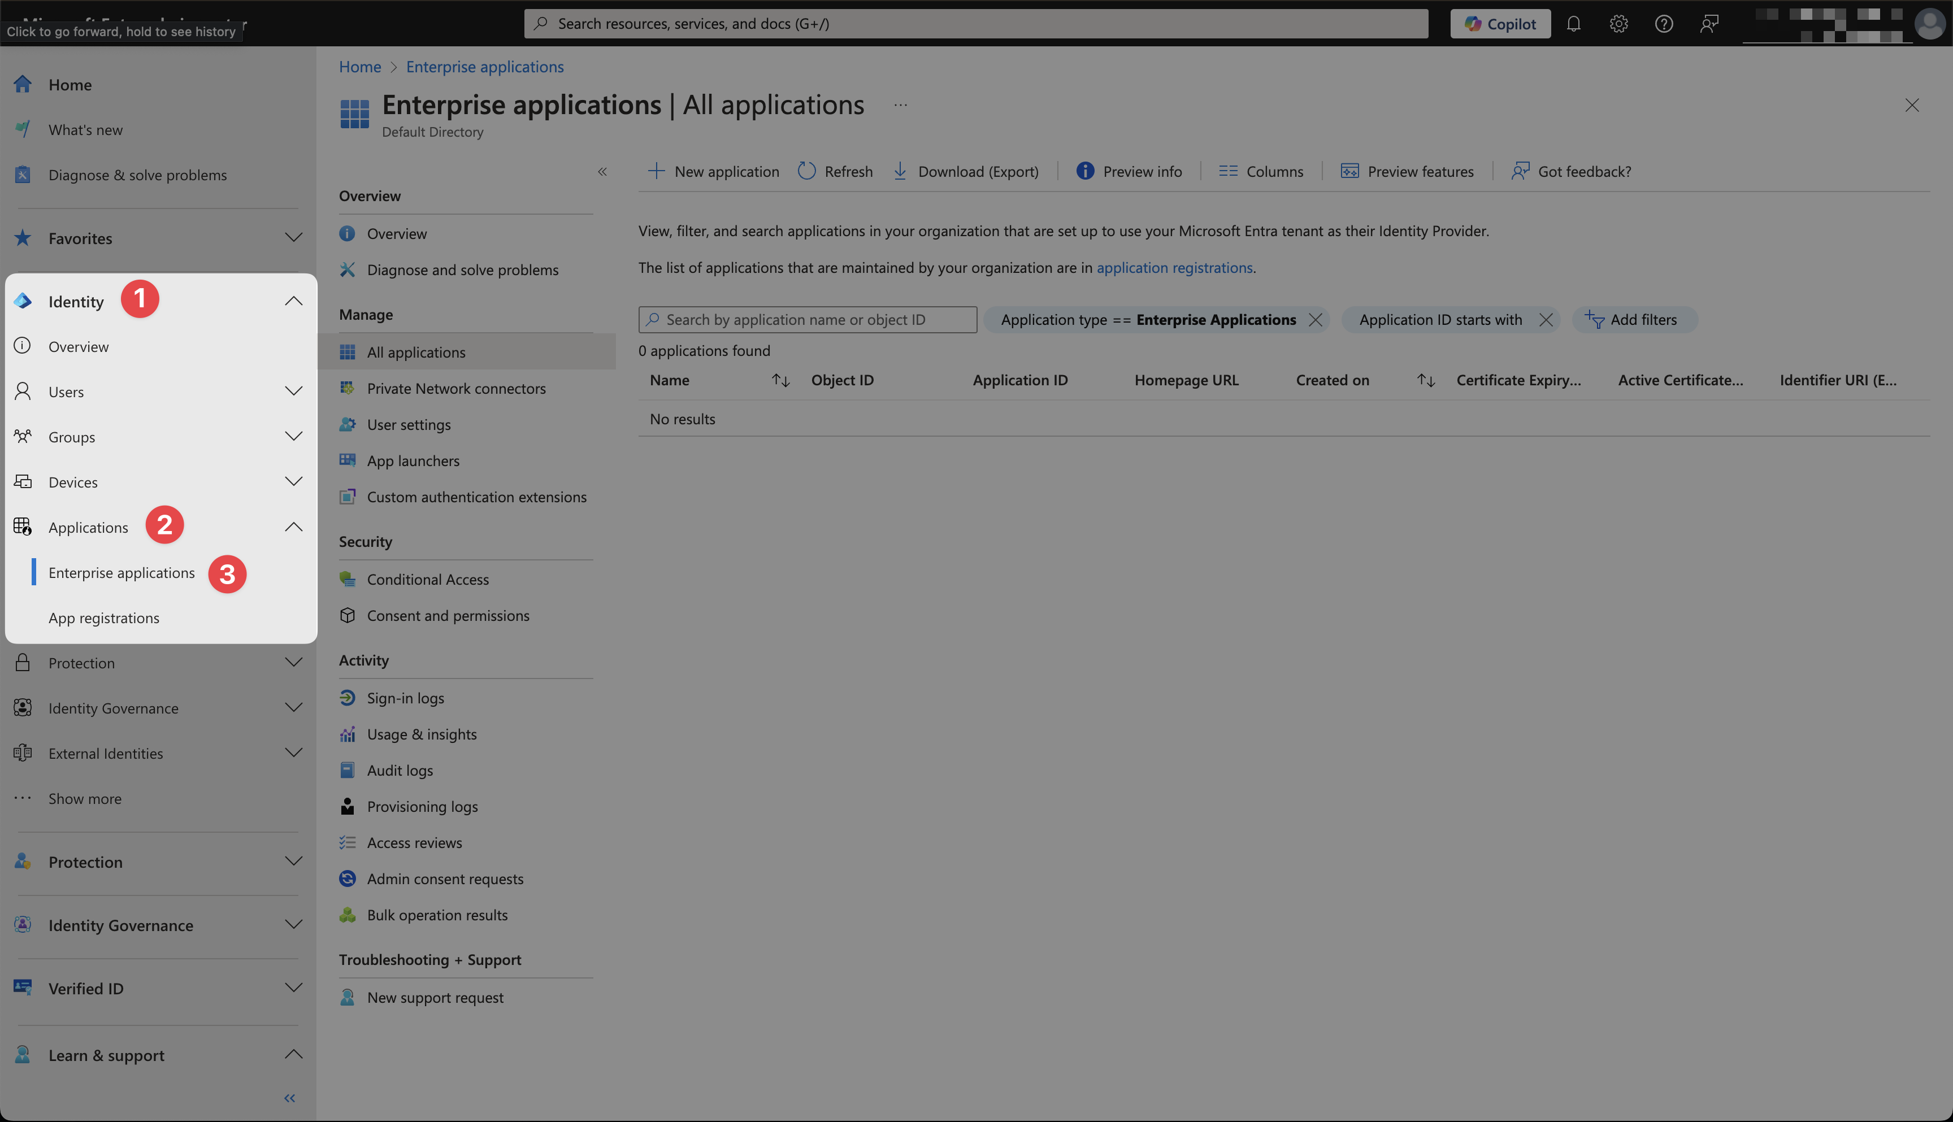
Task: Open Columns chooser in toolbar
Action: click(1261, 171)
